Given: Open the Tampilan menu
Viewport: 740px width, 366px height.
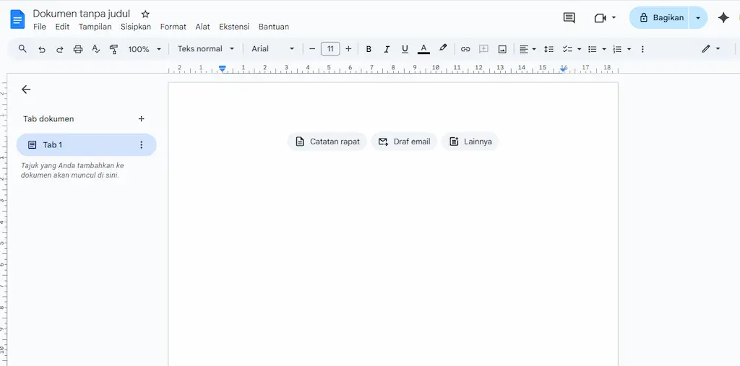Looking at the screenshot, I should point(95,27).
